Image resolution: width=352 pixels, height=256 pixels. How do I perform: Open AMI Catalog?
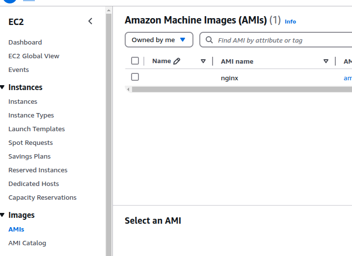(27, 243)
